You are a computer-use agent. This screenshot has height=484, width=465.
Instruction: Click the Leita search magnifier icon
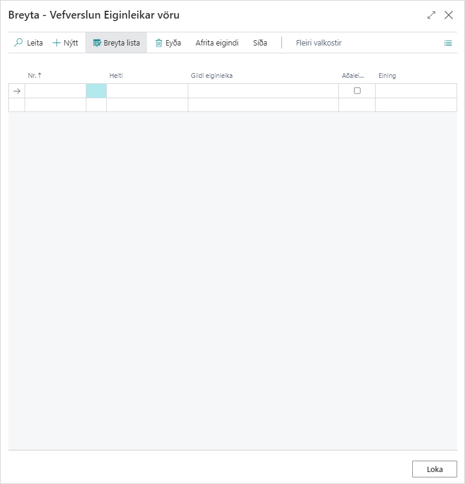[19, 43]
